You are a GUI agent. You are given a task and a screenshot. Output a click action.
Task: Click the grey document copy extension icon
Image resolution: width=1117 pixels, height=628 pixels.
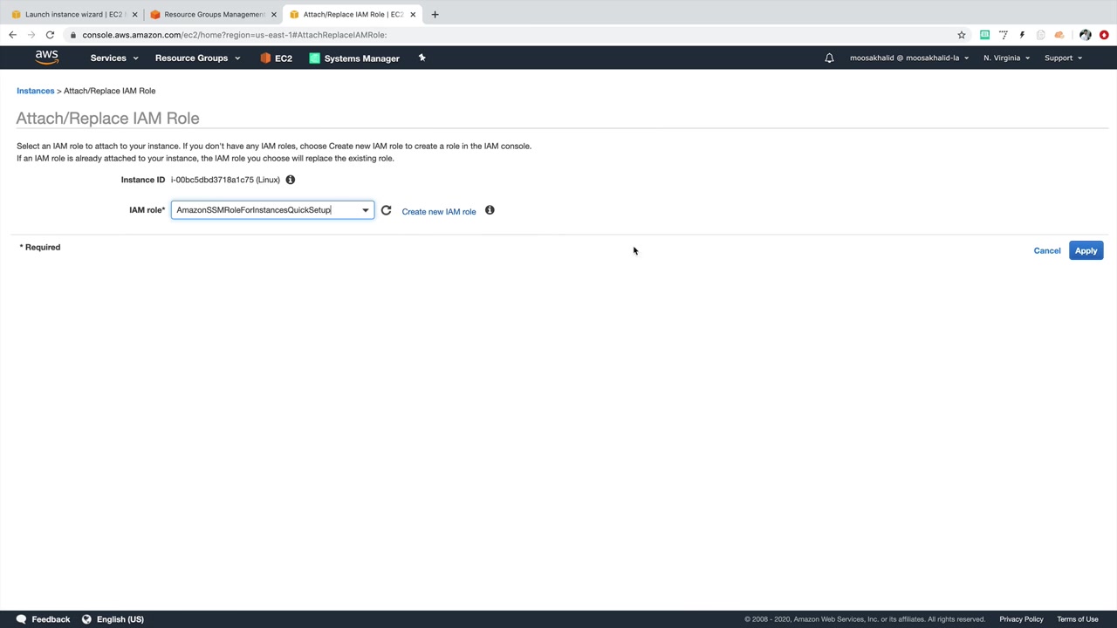point(1040,35)
